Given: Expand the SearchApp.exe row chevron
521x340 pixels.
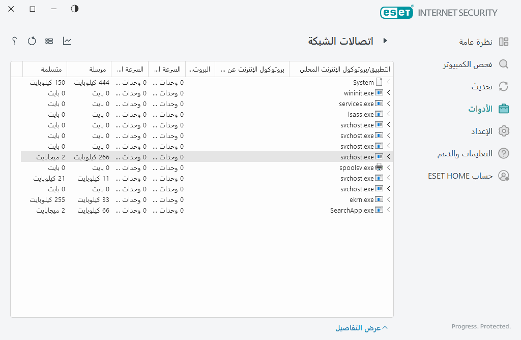Looking at the screenshot, I should point(388,210).
